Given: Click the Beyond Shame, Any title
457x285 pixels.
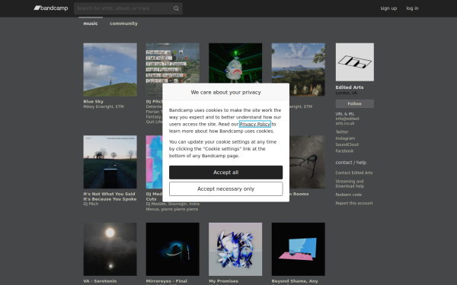Looking at the screenshot, I should point(295,281).
